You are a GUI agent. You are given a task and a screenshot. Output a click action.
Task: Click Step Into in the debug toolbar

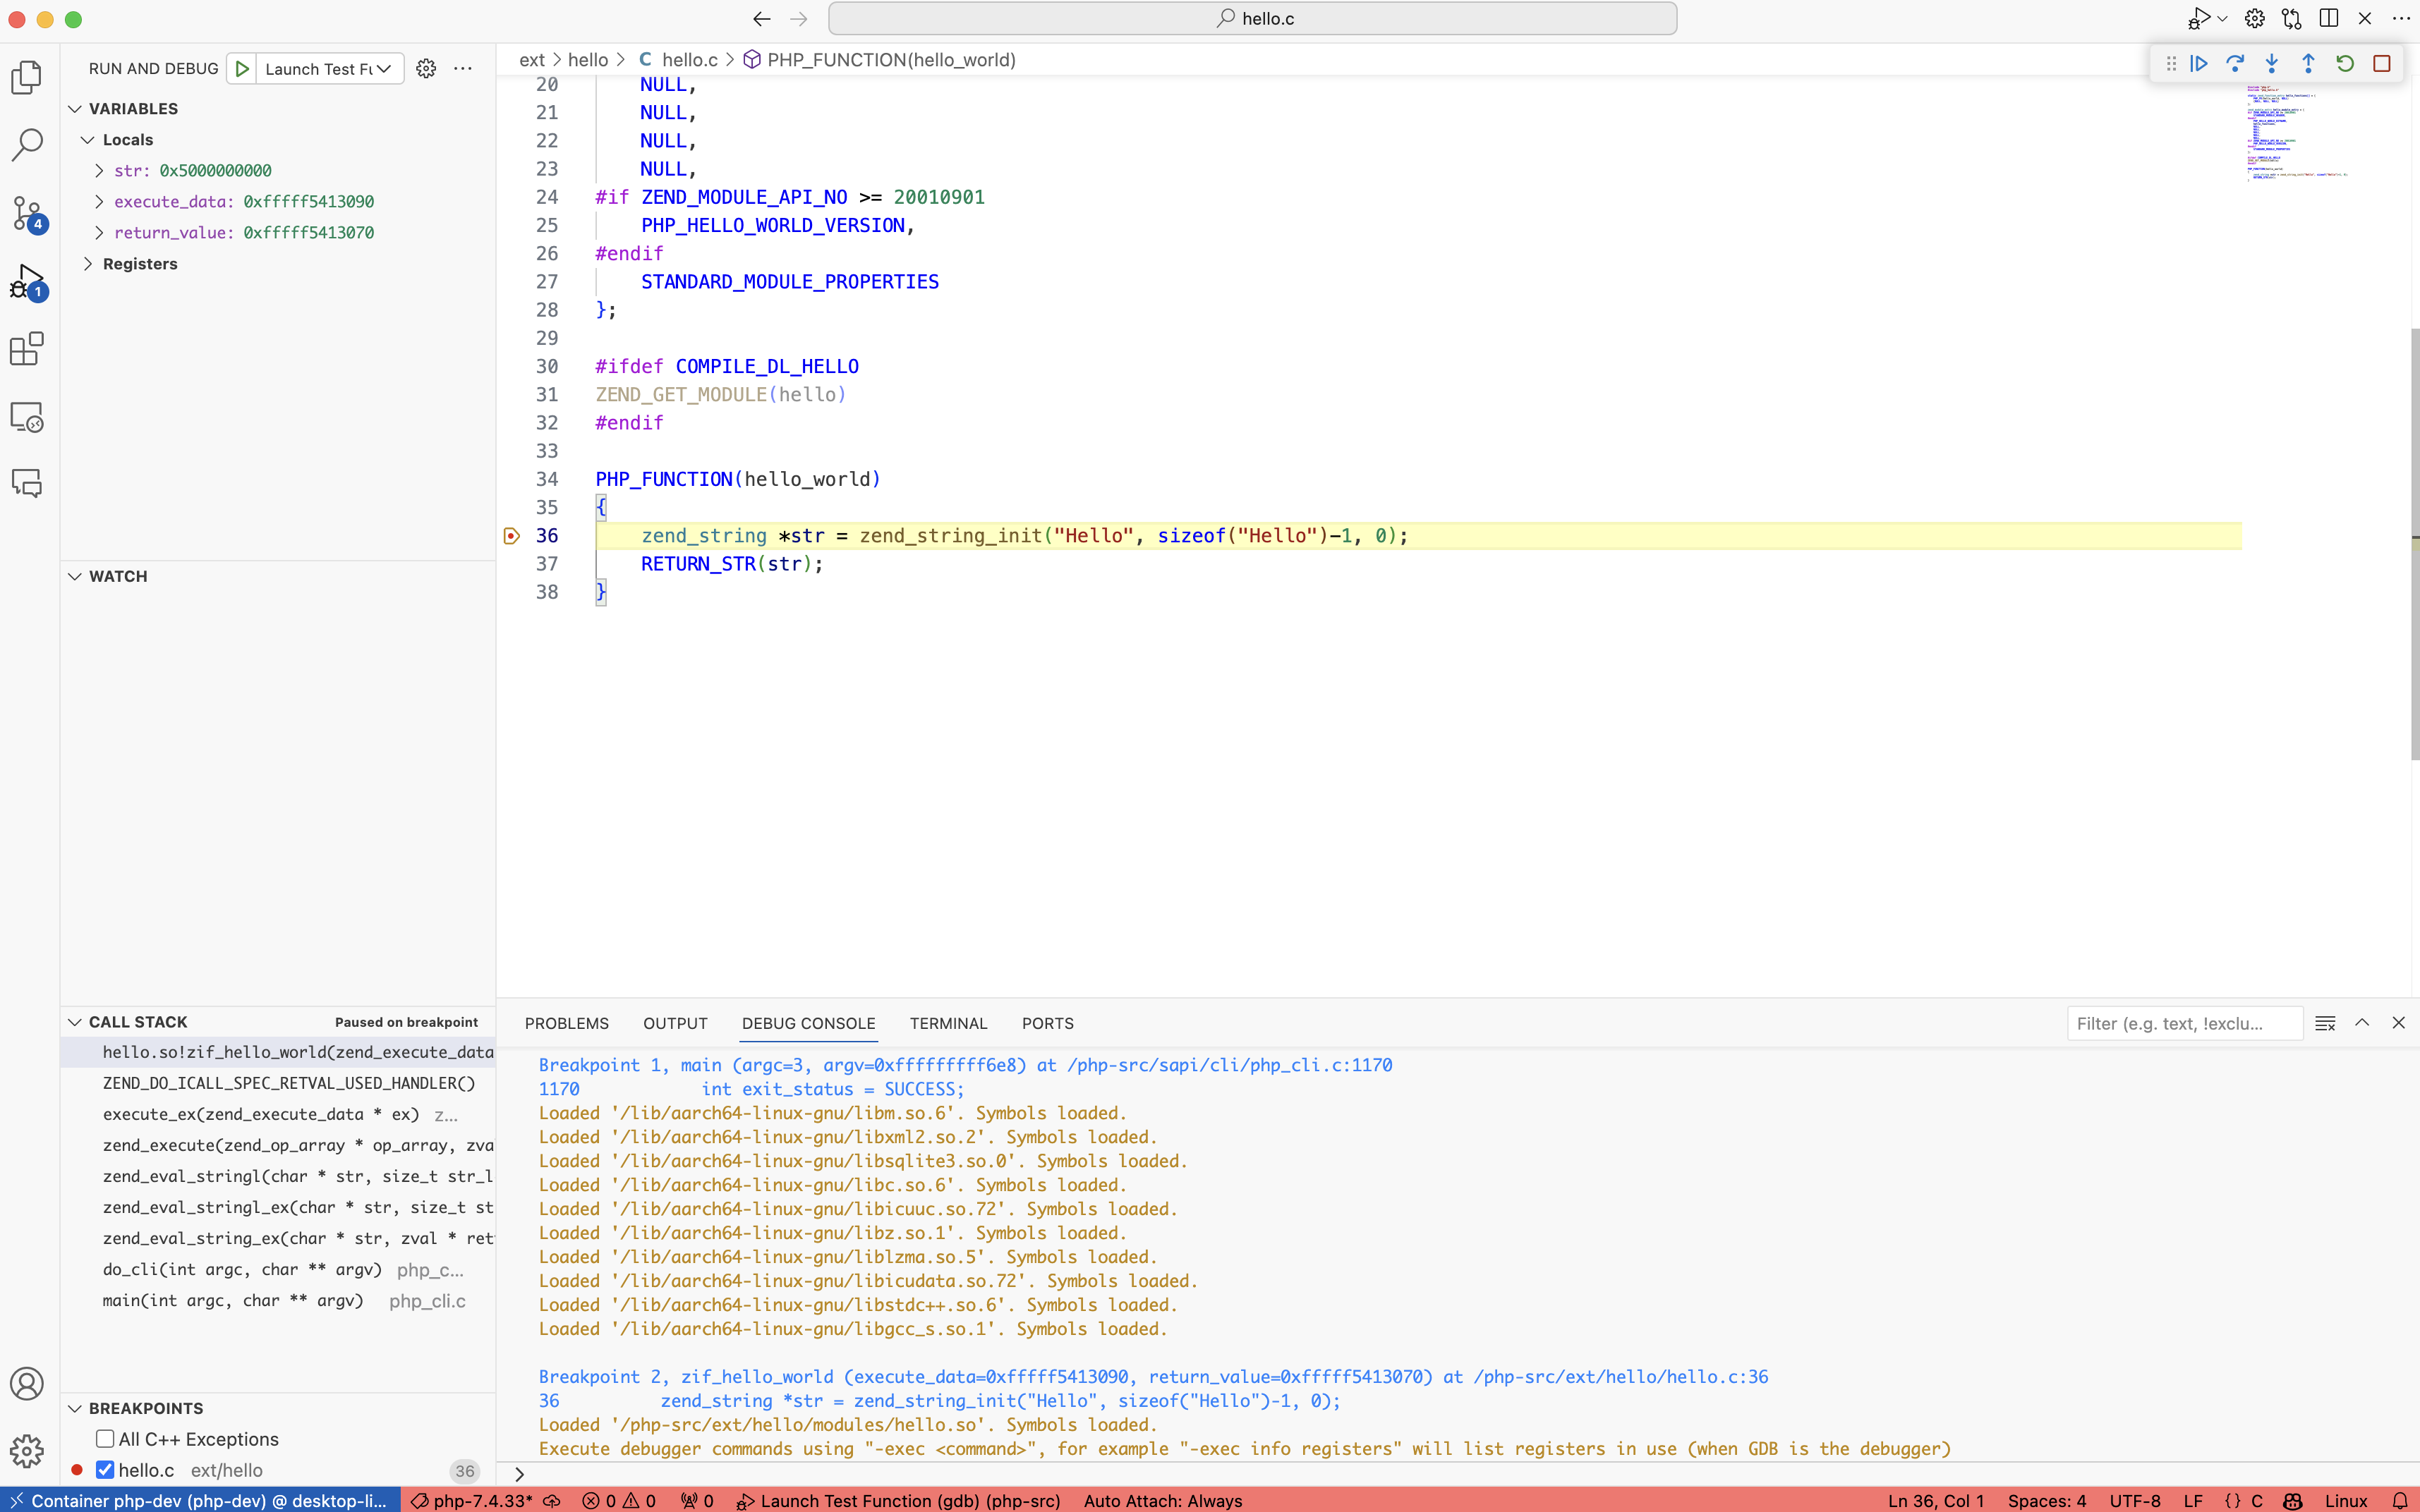tap(2272, 63)
